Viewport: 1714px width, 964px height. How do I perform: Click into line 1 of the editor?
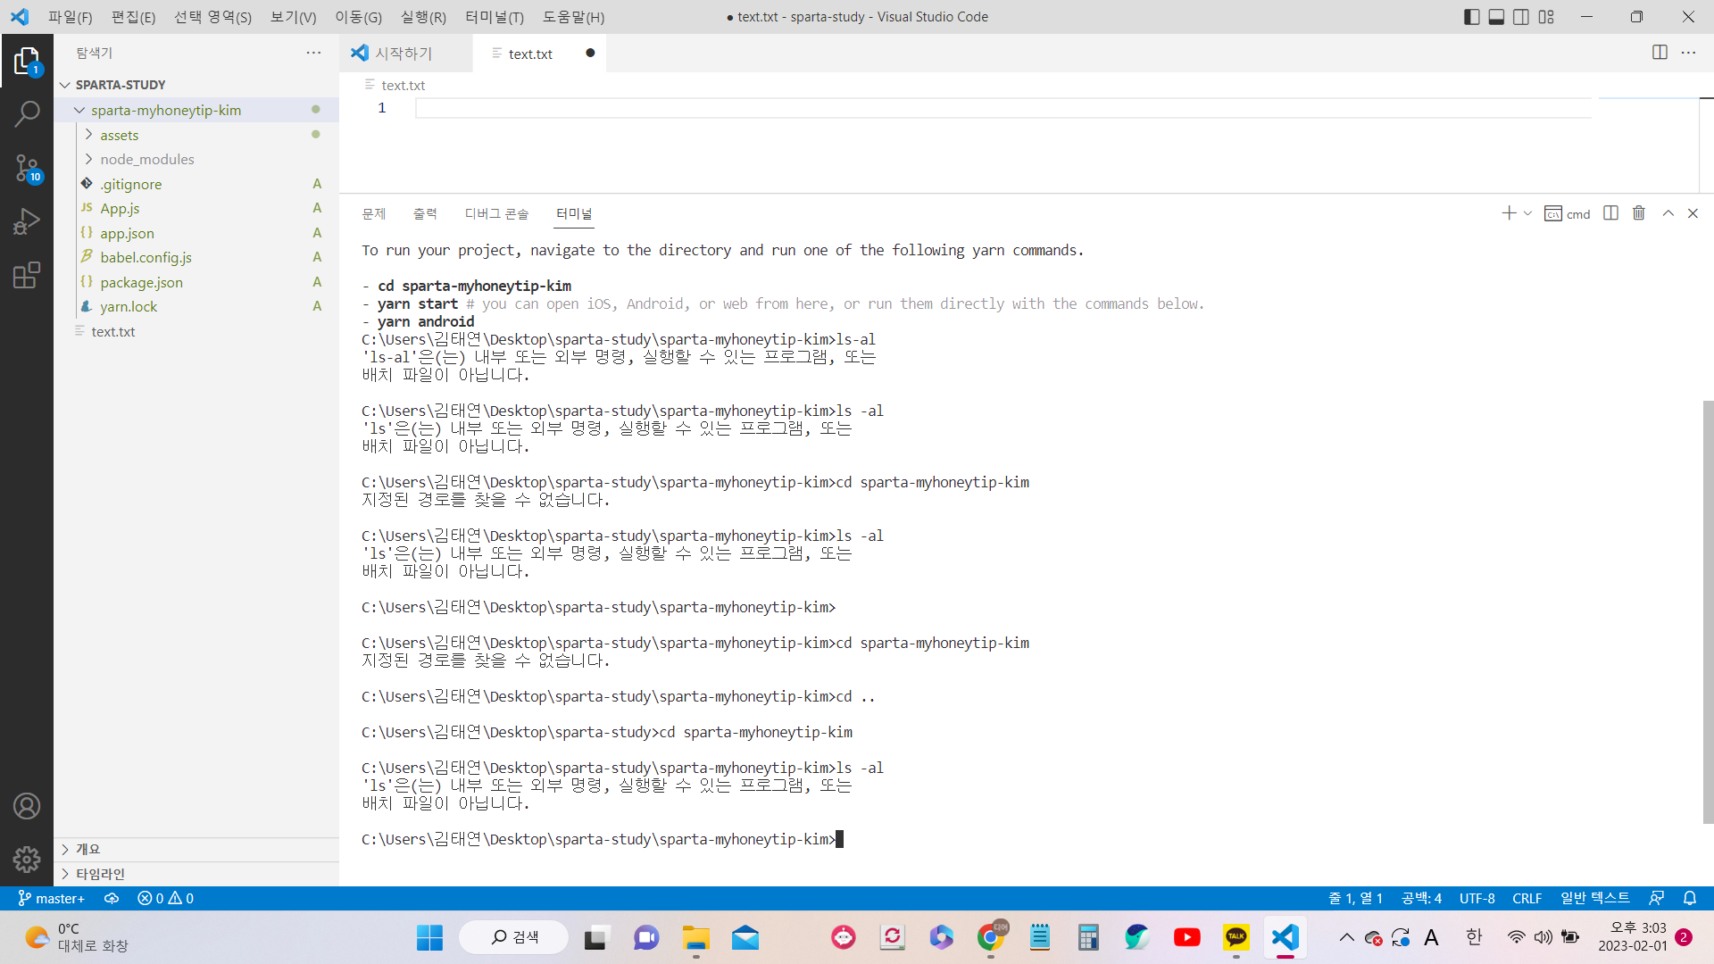tap(1003, 108)
